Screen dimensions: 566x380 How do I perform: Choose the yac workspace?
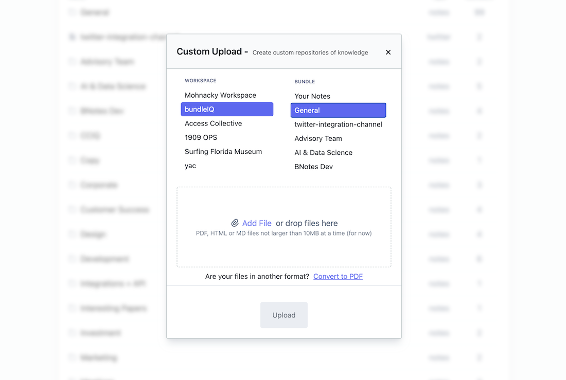click(x=190, y=166)
